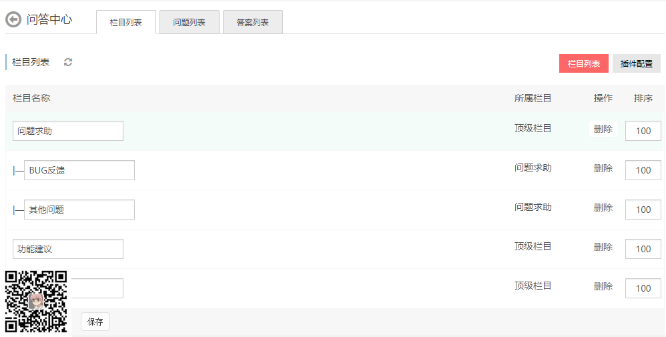Click 顶级栏目 in the 功能建议 row
The width and height of the screenshot is (666, 337).
tap(533, 246)
